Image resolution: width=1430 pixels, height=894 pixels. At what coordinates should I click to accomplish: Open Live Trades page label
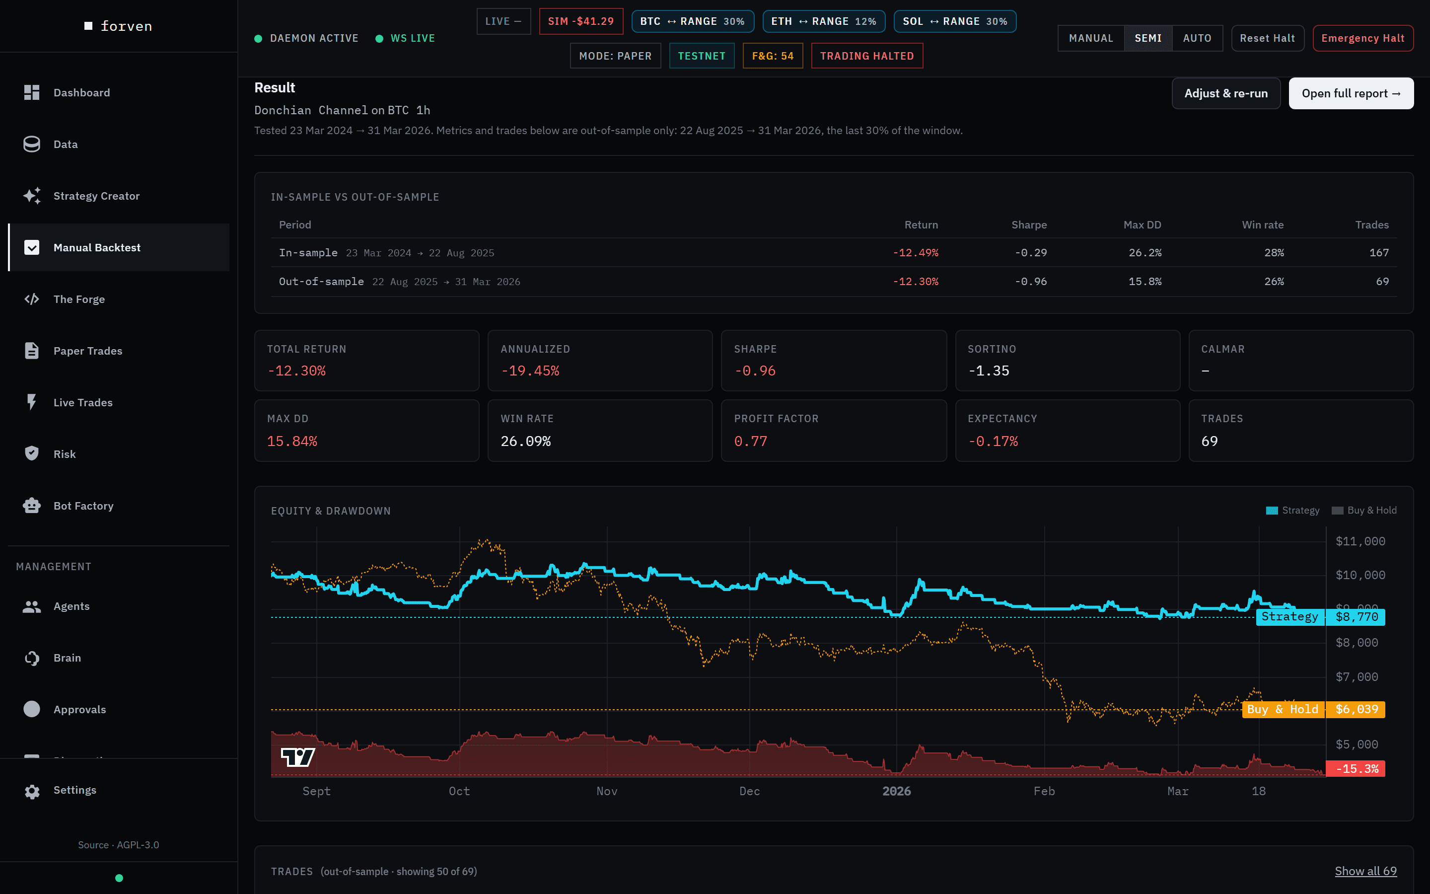(x=83, y=402)
